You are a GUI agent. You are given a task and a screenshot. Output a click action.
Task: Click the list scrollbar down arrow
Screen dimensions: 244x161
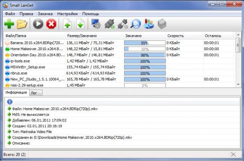238,84
